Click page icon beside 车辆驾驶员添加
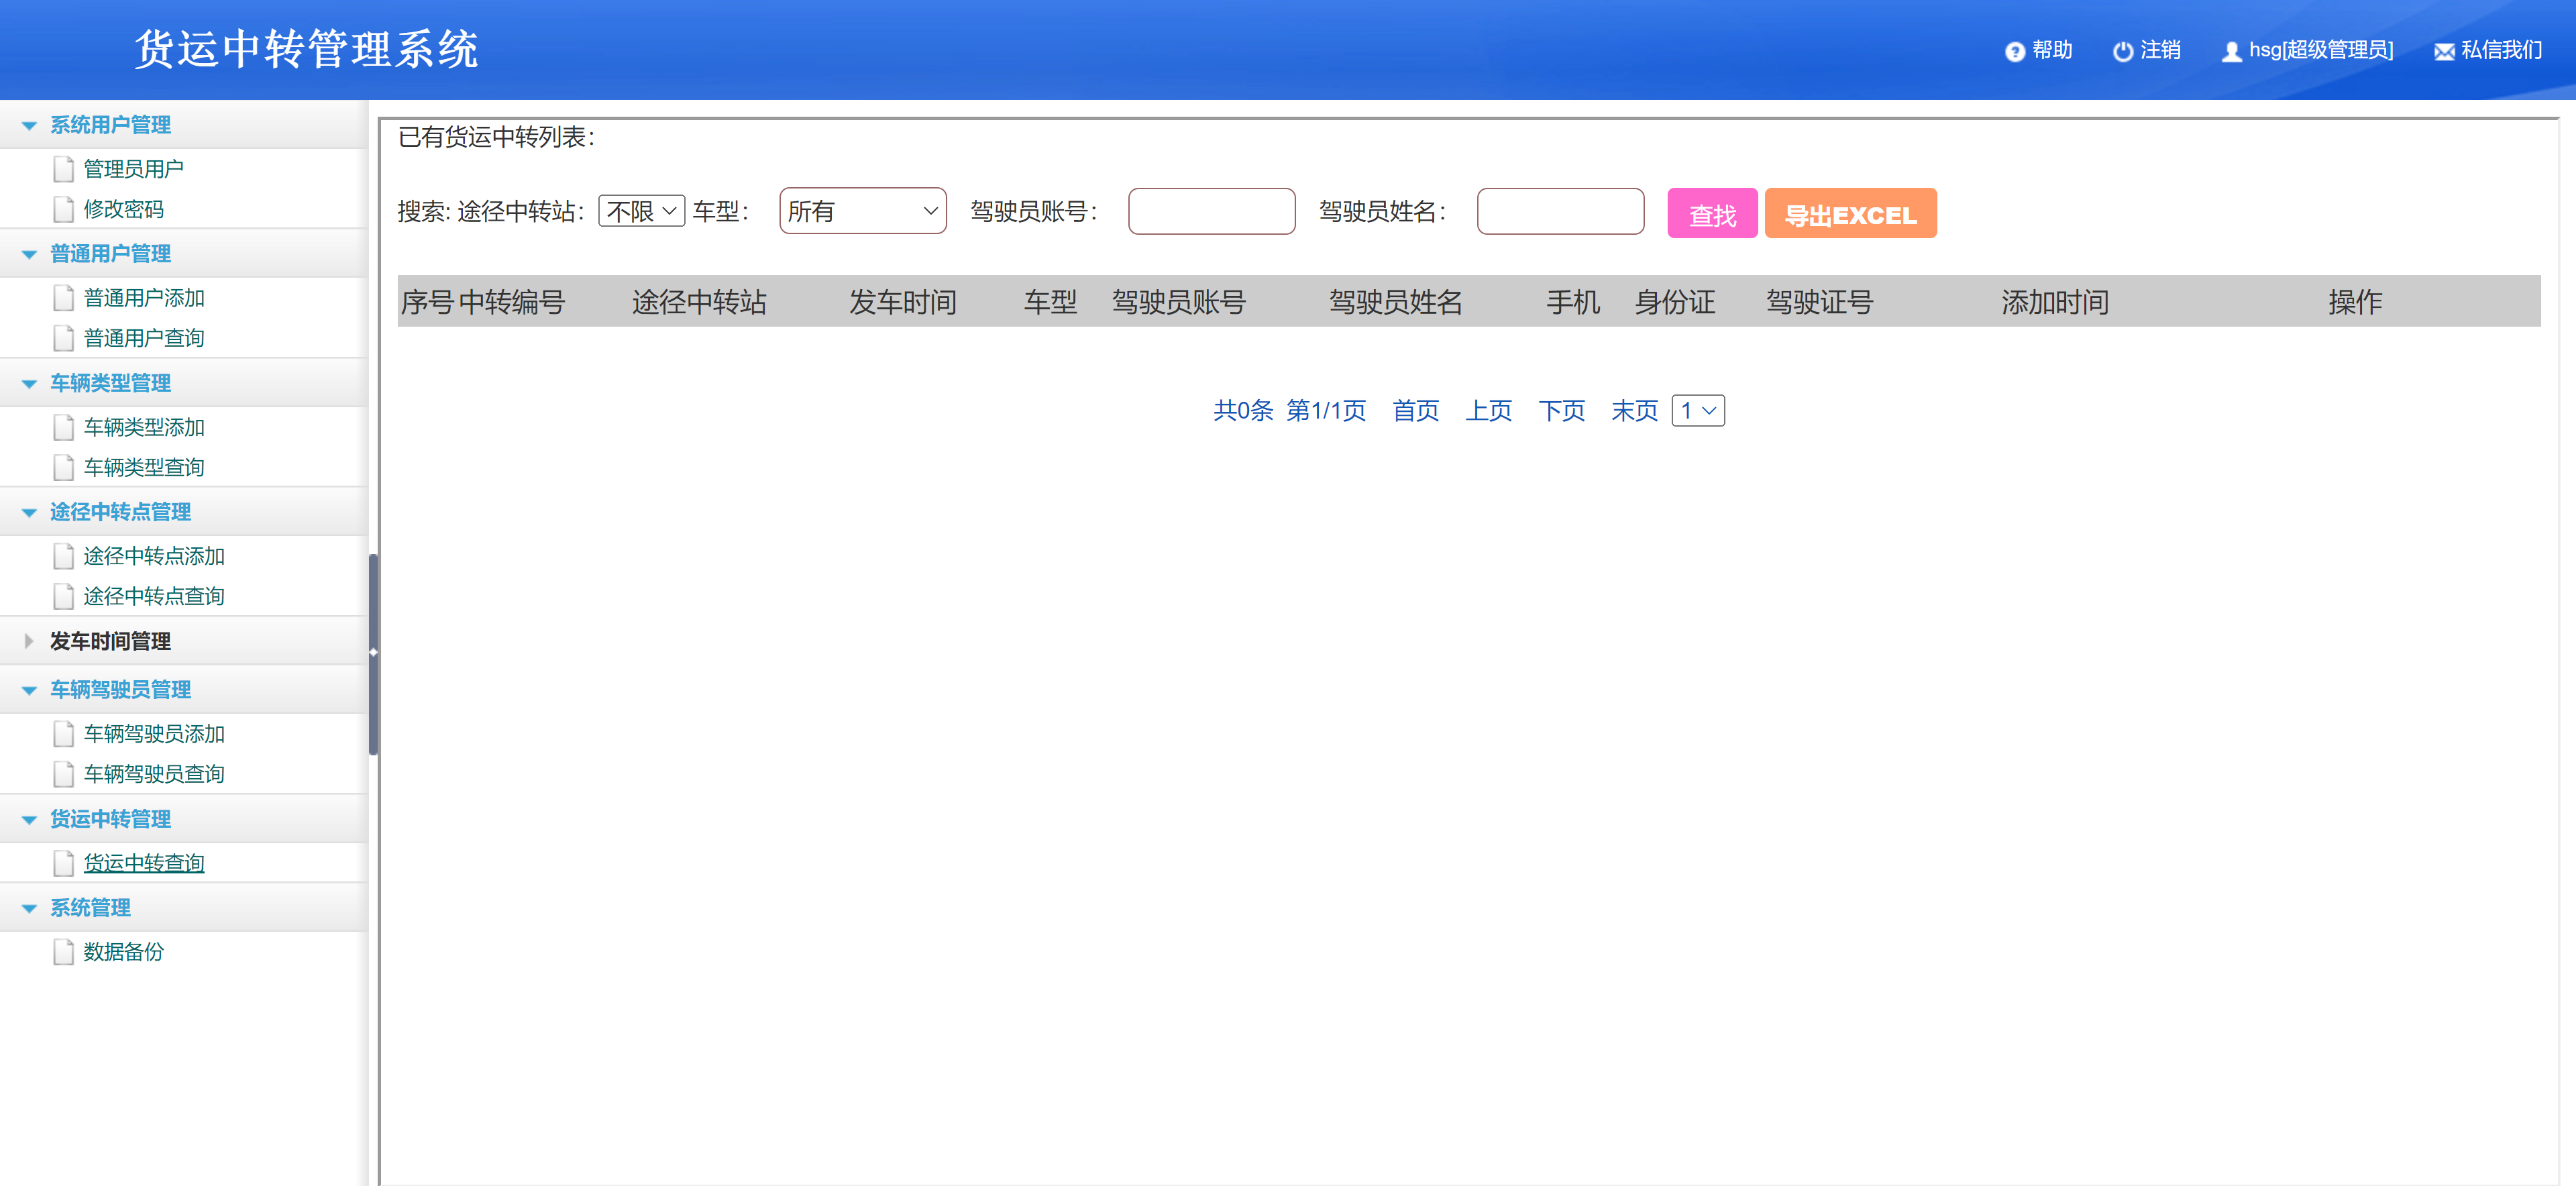The image size is (2576, 1186). click(x=63, y=734)
